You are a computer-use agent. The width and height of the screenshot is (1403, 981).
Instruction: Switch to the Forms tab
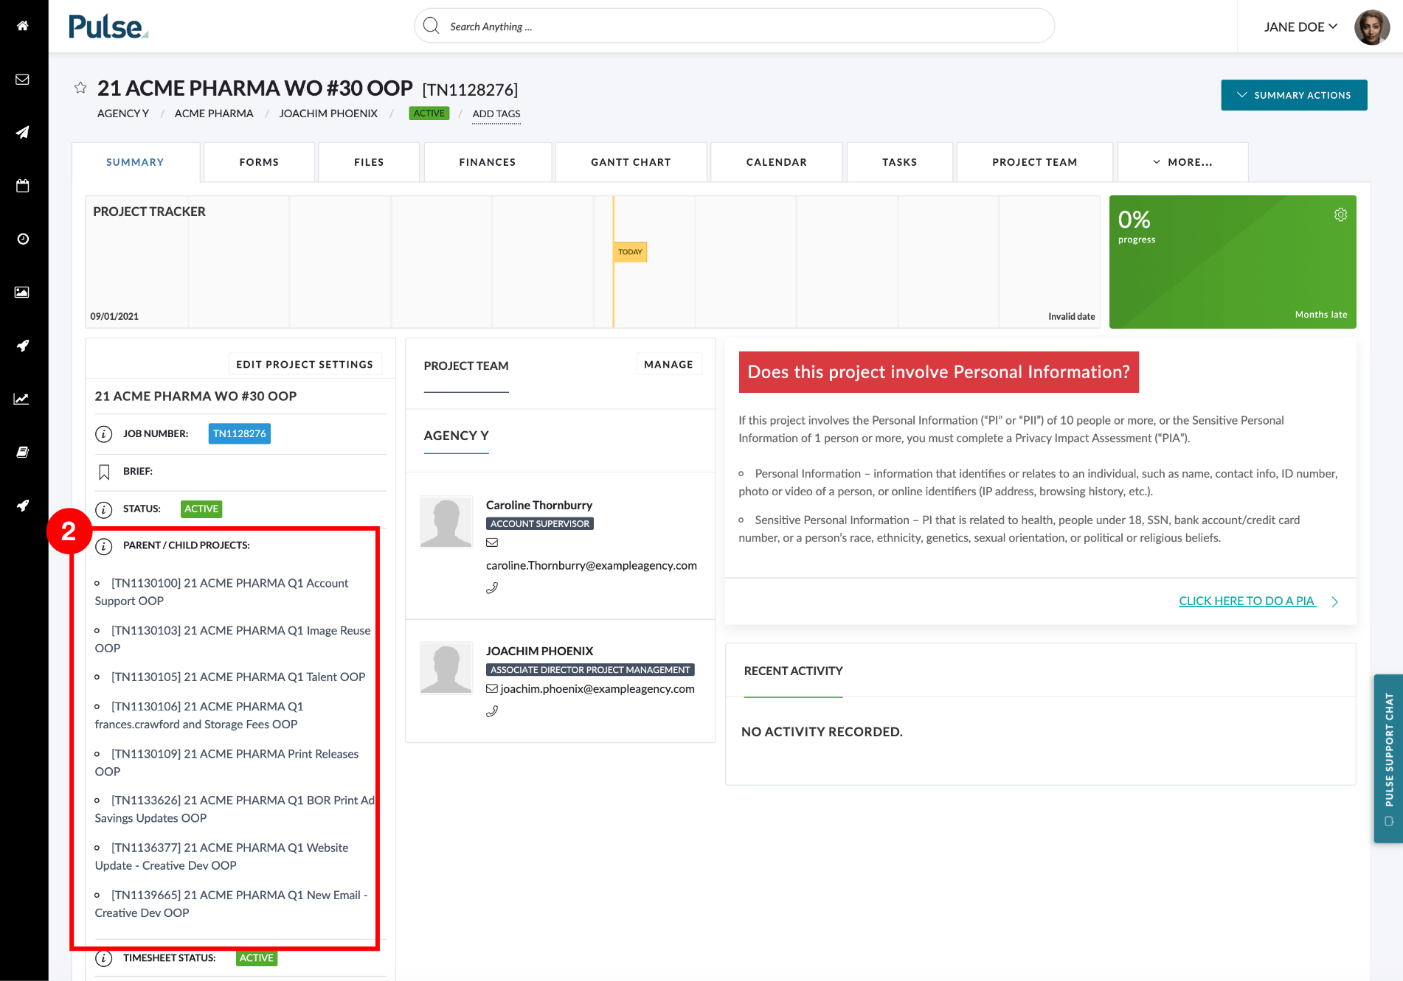259,162
